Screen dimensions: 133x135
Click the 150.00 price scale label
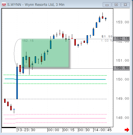tap(122, 79)
